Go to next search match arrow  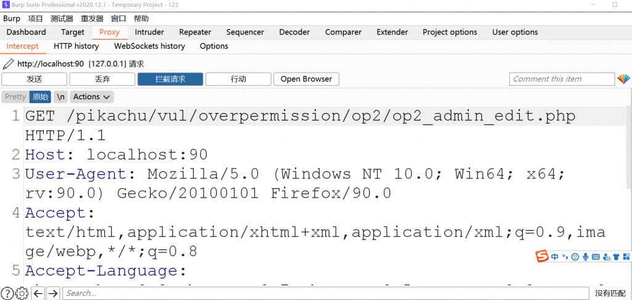pos(53,293)
